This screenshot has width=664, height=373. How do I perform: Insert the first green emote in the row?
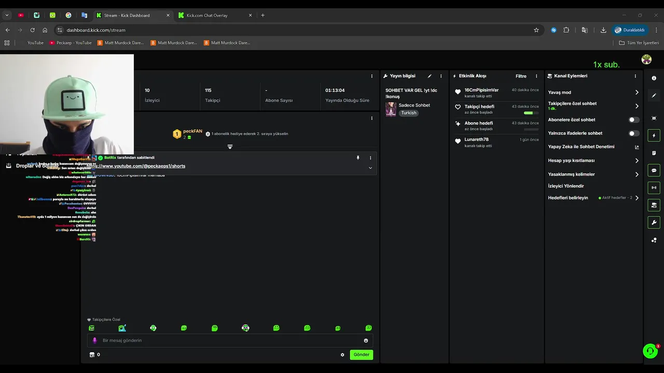[91, 328]
